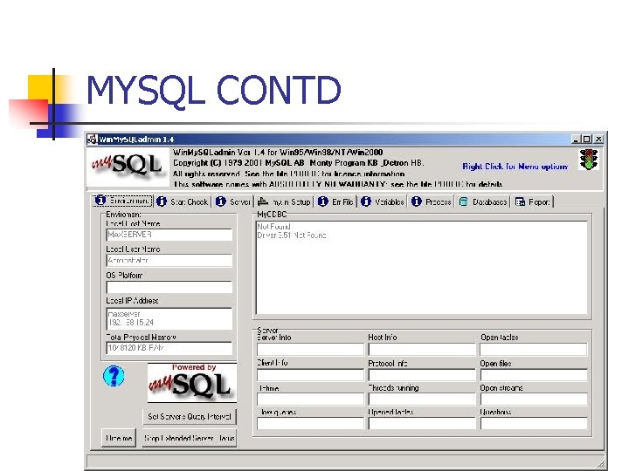
Task: Click the traffic light status icon
Action: pyautogui.click(x=589, y=160)
